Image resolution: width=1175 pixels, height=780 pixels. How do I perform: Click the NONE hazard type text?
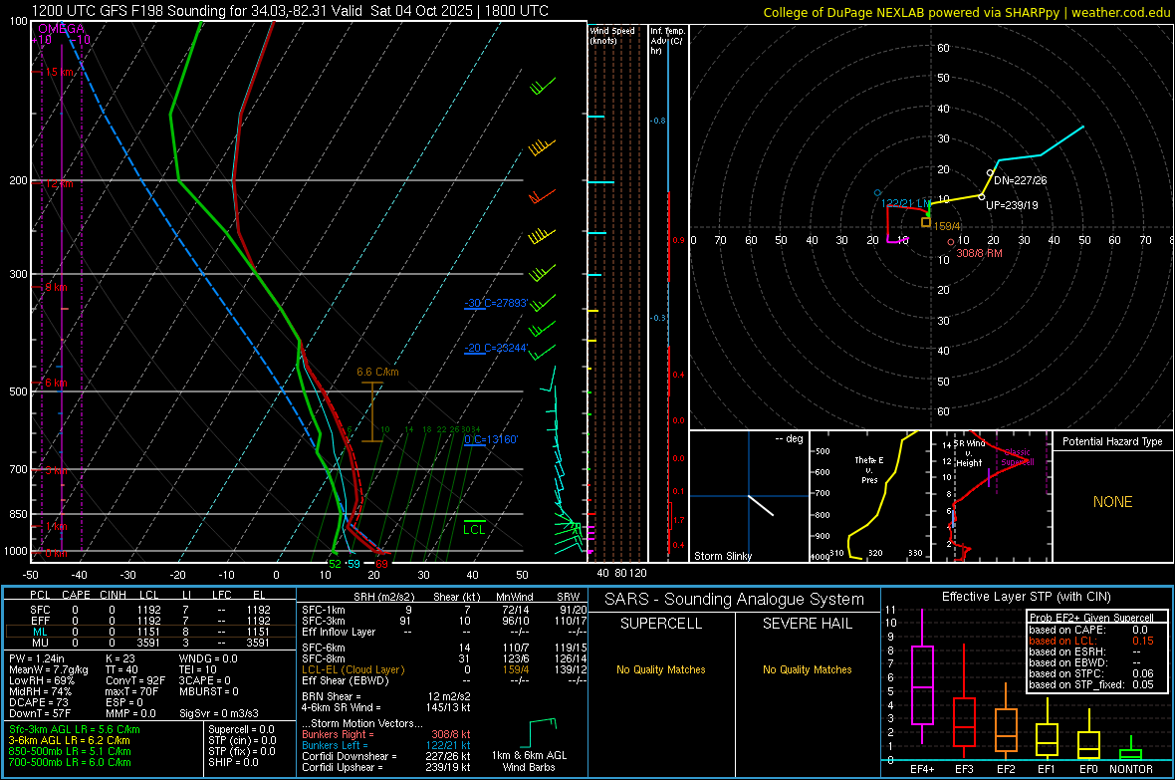tap(1112, 502)
